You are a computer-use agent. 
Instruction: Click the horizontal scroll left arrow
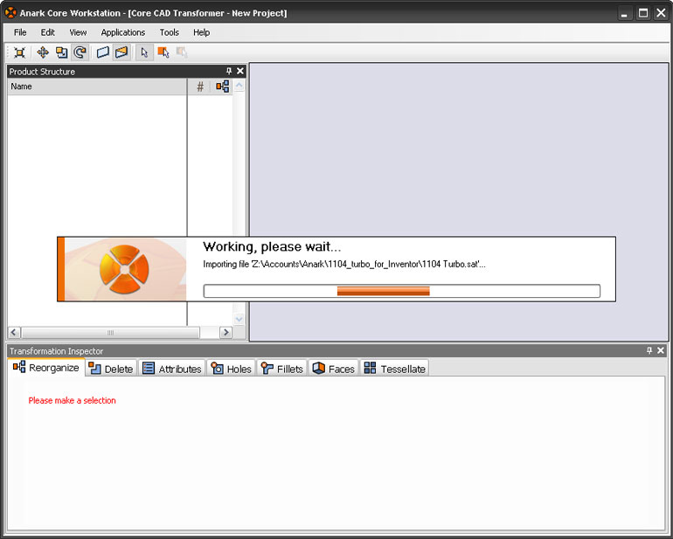(14, 332)
